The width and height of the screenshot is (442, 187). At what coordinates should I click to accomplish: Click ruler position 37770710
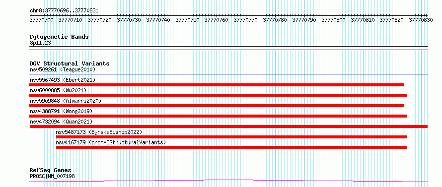coord(71,20)
